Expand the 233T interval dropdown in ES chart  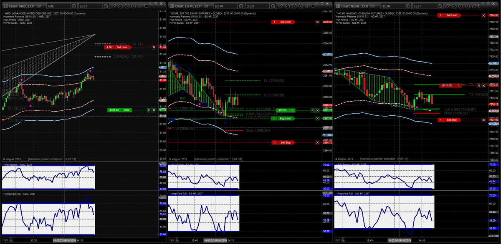click(x=267, y=6)
